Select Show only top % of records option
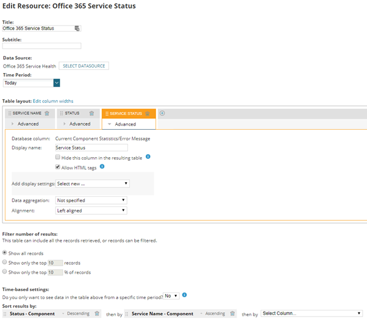367x324 pixels. (x=4, y=272)
